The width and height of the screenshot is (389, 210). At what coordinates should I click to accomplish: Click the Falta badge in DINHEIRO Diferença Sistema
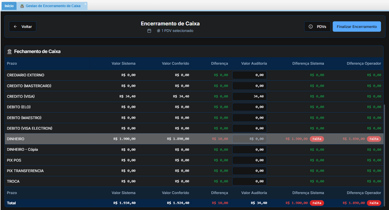(x=317, y=139)
